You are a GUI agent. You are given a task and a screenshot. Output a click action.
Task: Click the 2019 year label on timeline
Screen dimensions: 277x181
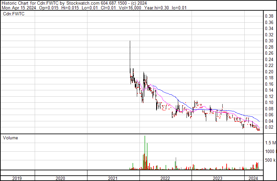tap(17, 178)
